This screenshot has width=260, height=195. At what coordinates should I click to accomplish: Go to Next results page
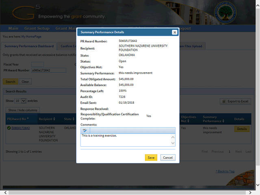[238, 152]
